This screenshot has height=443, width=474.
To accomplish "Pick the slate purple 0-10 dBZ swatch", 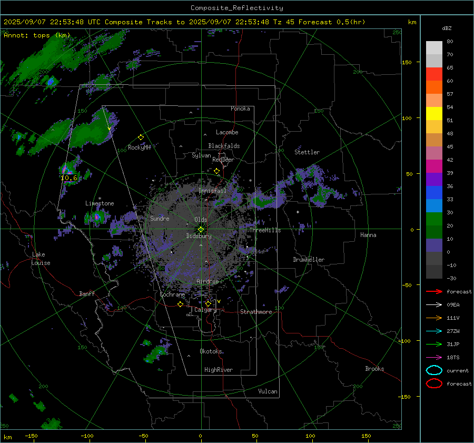I will [x=434, y=245].
